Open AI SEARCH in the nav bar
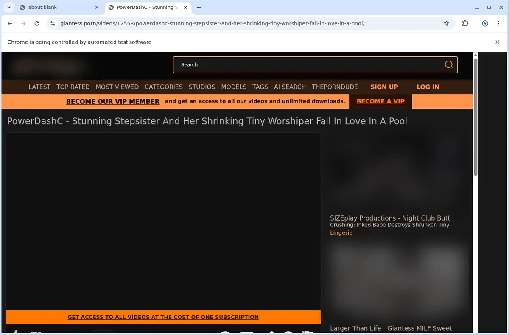Viewport: 509px width, 335px height. [x=290, y=87]
